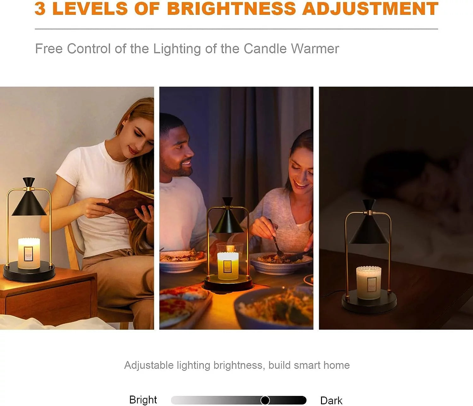
Task: Open the photo of the woman reading a book
Action: click(x=77, y=208)
